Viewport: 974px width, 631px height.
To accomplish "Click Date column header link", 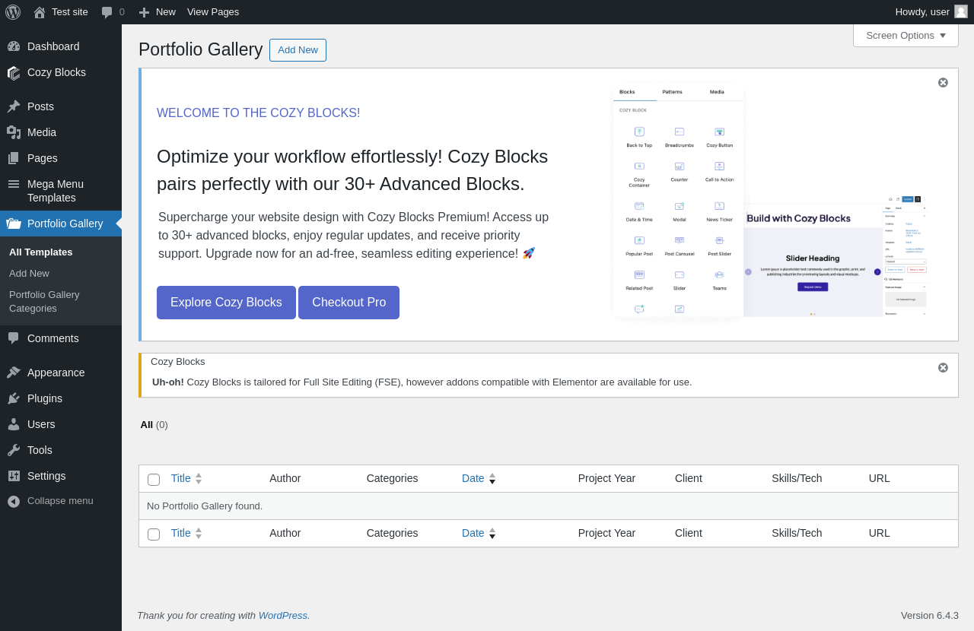I will [x=473, y=479].
